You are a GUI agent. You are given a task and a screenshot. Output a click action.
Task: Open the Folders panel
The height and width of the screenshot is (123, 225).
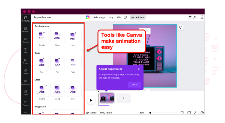tap(26, 103)
